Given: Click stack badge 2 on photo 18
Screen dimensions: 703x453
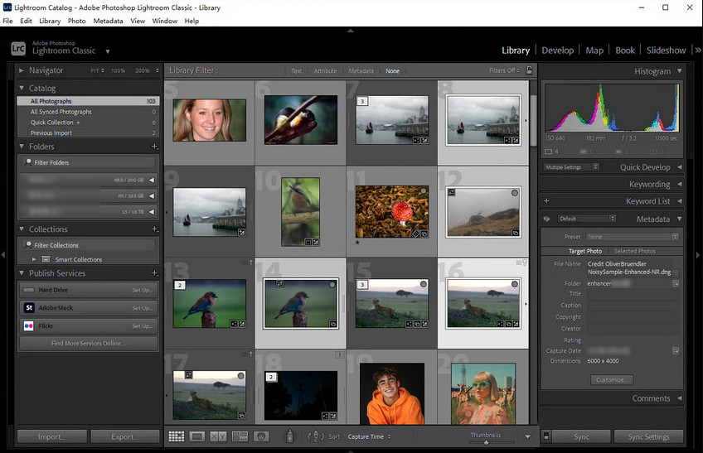Looking at the screenshot, I should click(271, 377).
